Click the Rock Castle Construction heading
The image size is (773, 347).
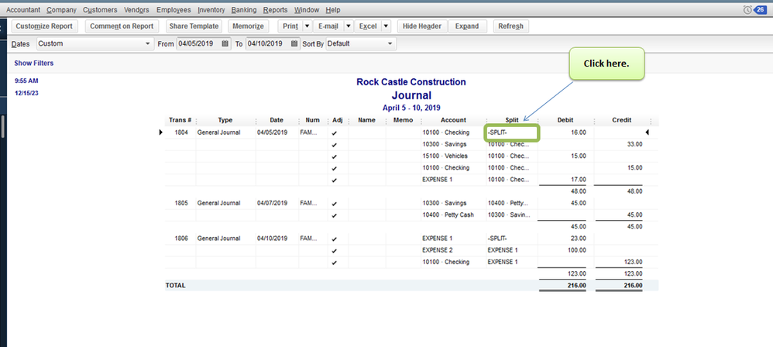pyautogui.click(x=411, y=82)
